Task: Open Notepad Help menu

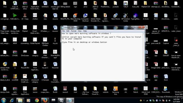Action: pyautogui.click(x=85, y=31)
